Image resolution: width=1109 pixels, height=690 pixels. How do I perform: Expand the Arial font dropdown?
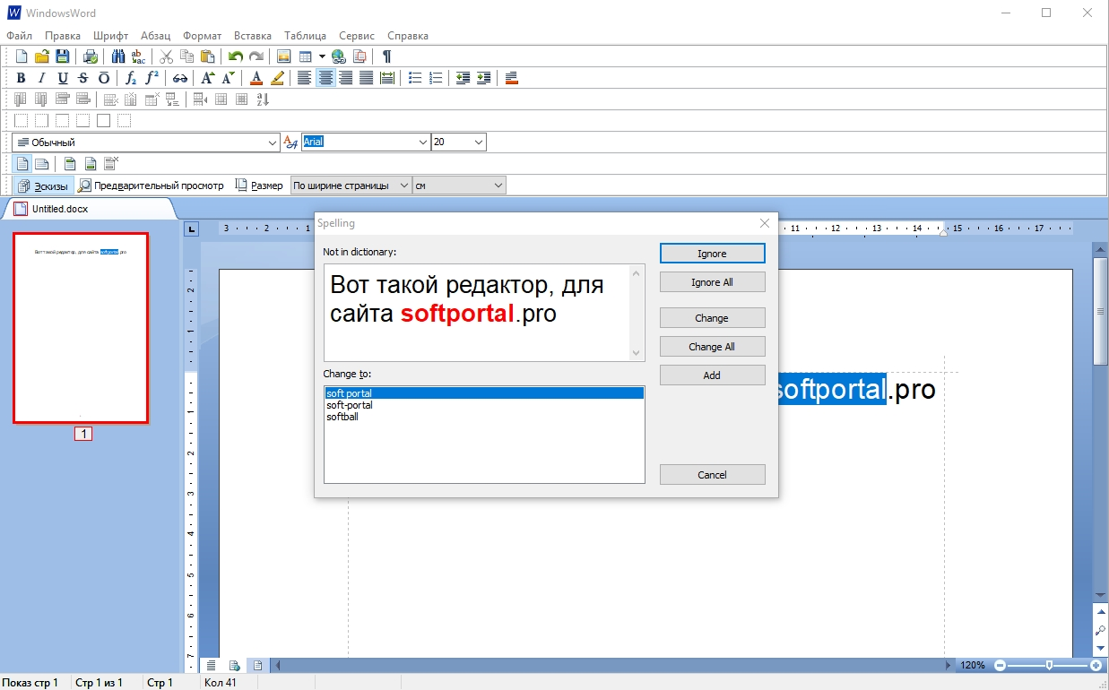pyautogui.click(x=423, y=142)
